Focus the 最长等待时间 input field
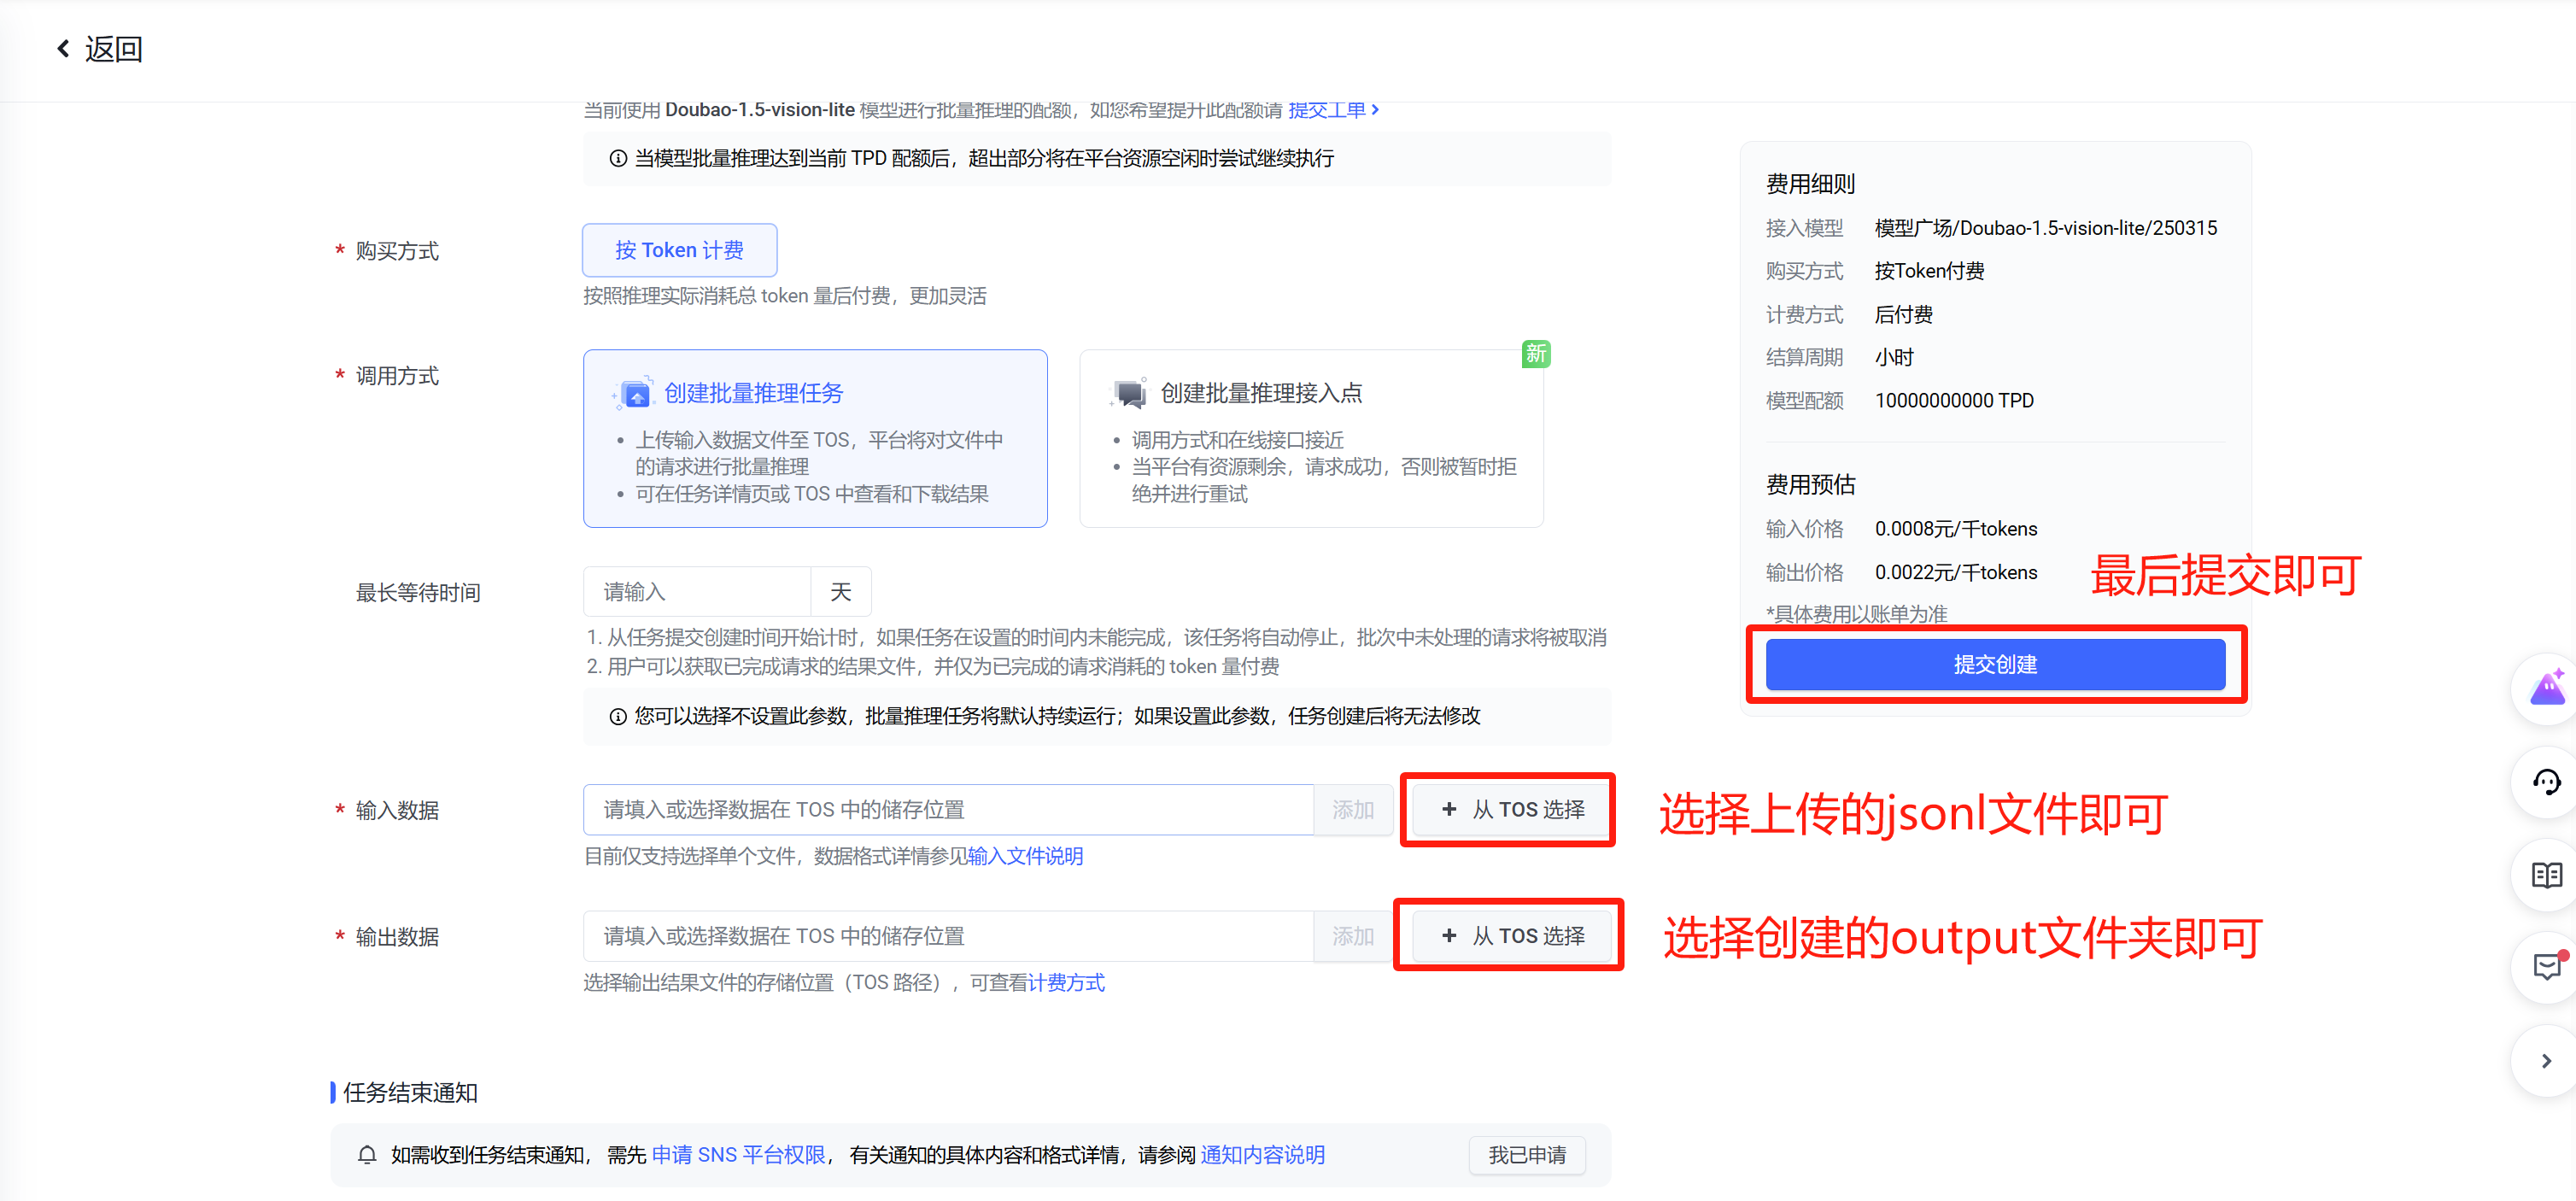 click(x=696, y=592)
